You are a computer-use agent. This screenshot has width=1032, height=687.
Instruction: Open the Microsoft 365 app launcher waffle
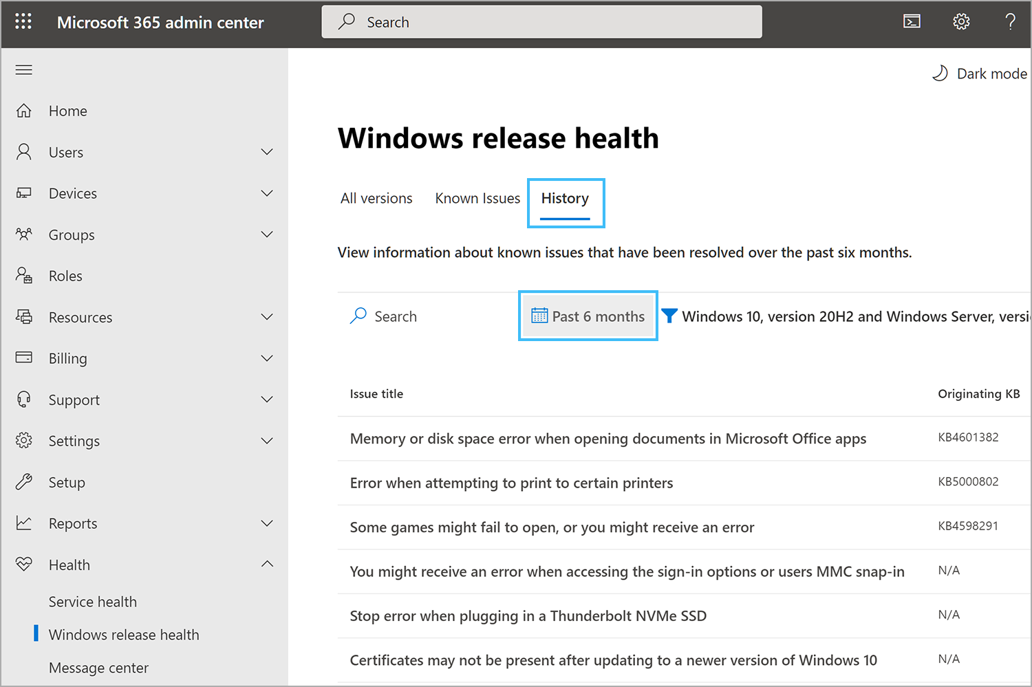pos(23,21)
